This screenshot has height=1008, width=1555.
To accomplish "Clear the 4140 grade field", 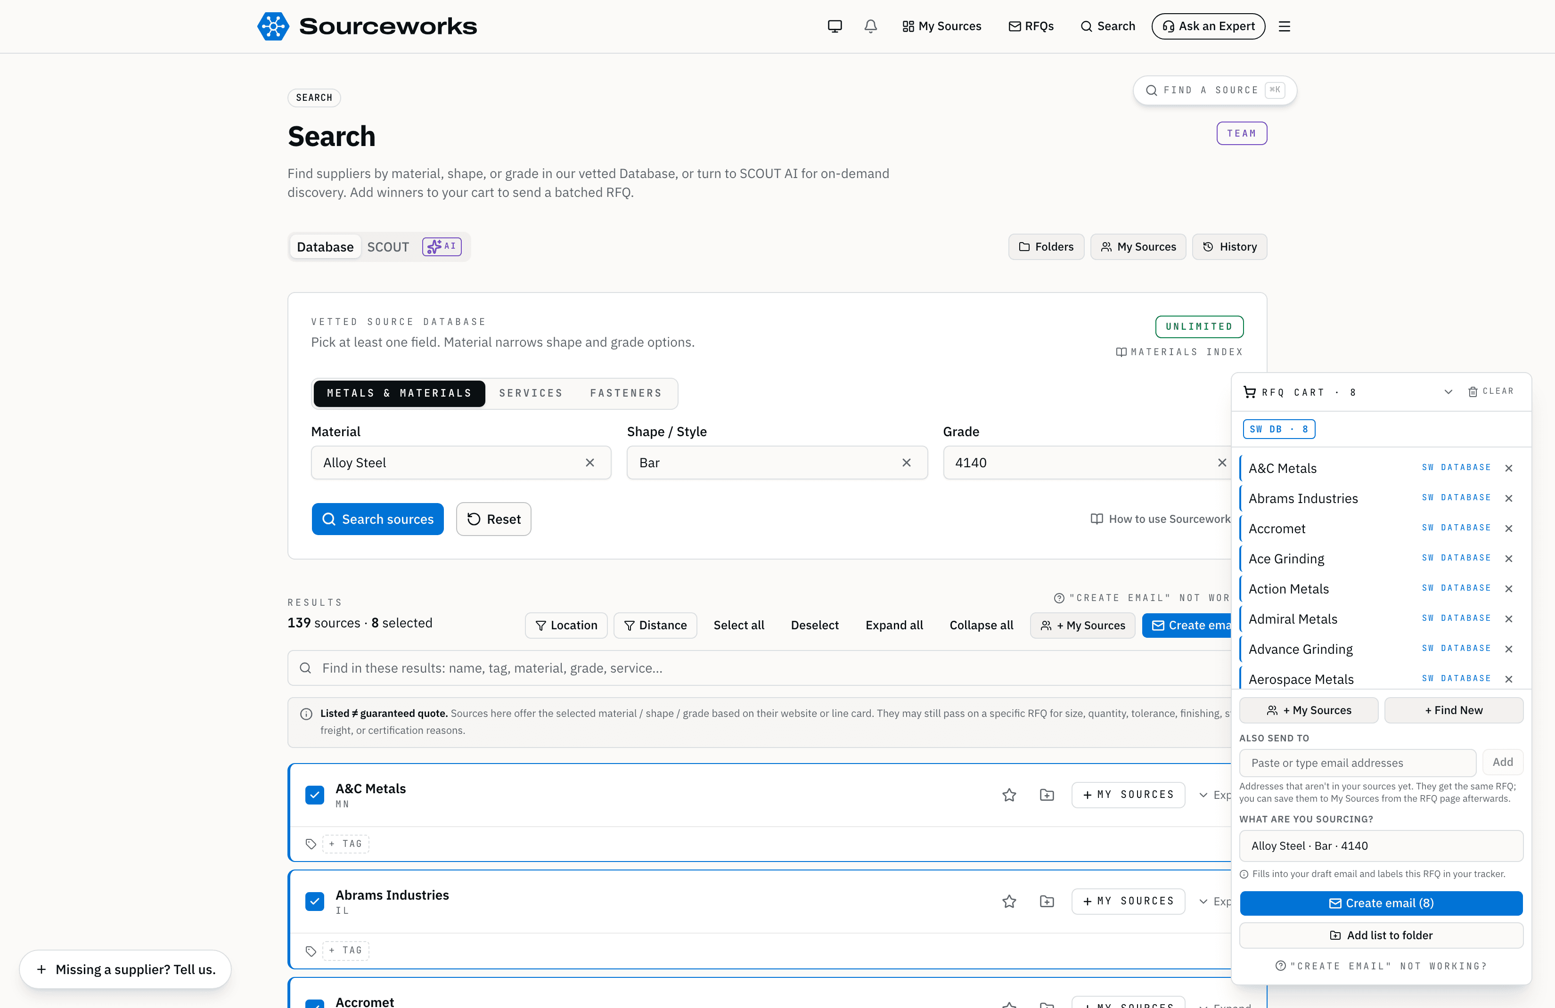I will click(x=1221, y=463).
